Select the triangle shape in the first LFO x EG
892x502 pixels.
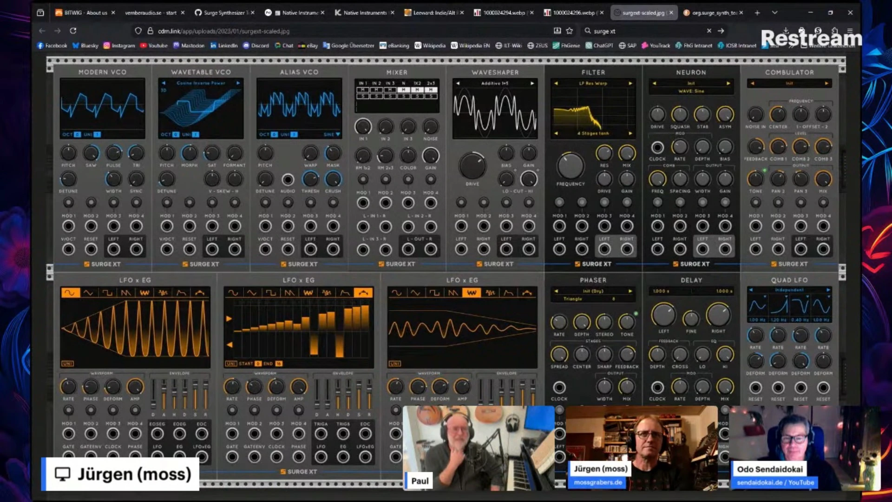(x=88, y=293)
